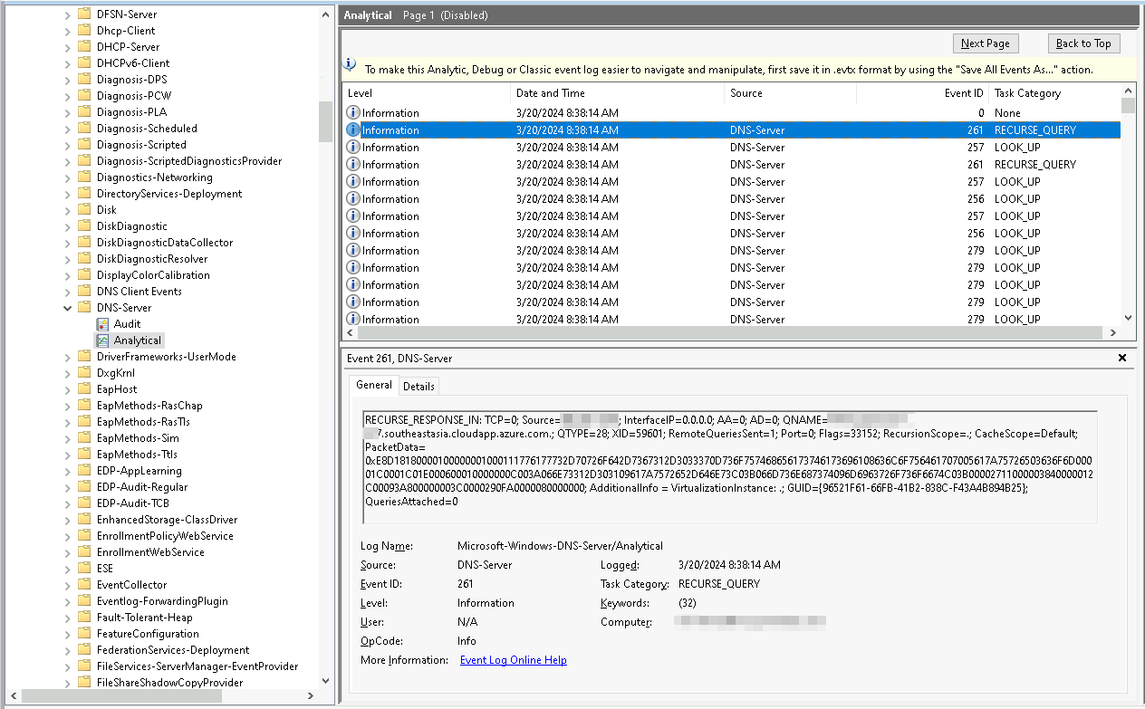Expand the Diagnostics-Networking node
The width and height of the screenshot is (1145, 709).
pyautogui.click(x=69, y=177)
